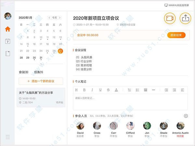195x146 pixels.
Task: Select January 30 in calendar
Action: [34, 58]
